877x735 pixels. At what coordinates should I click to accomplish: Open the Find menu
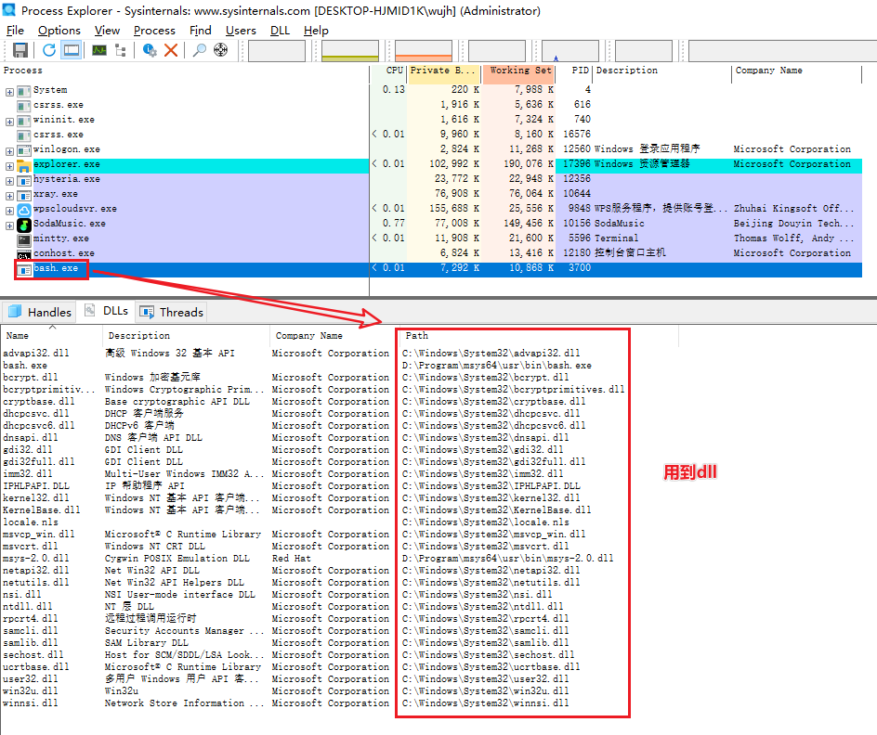point(201,30)
